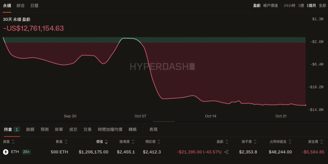The width and height of the screenshot is (328, 164).
Task: Set chart range to 1個月
Action: click(x=311, y=5)
